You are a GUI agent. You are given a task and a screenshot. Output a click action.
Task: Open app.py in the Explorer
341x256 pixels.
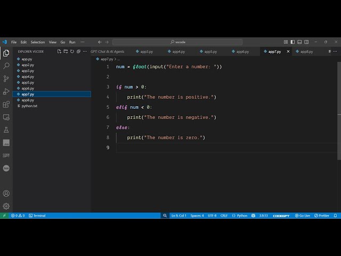coord(52,59)
